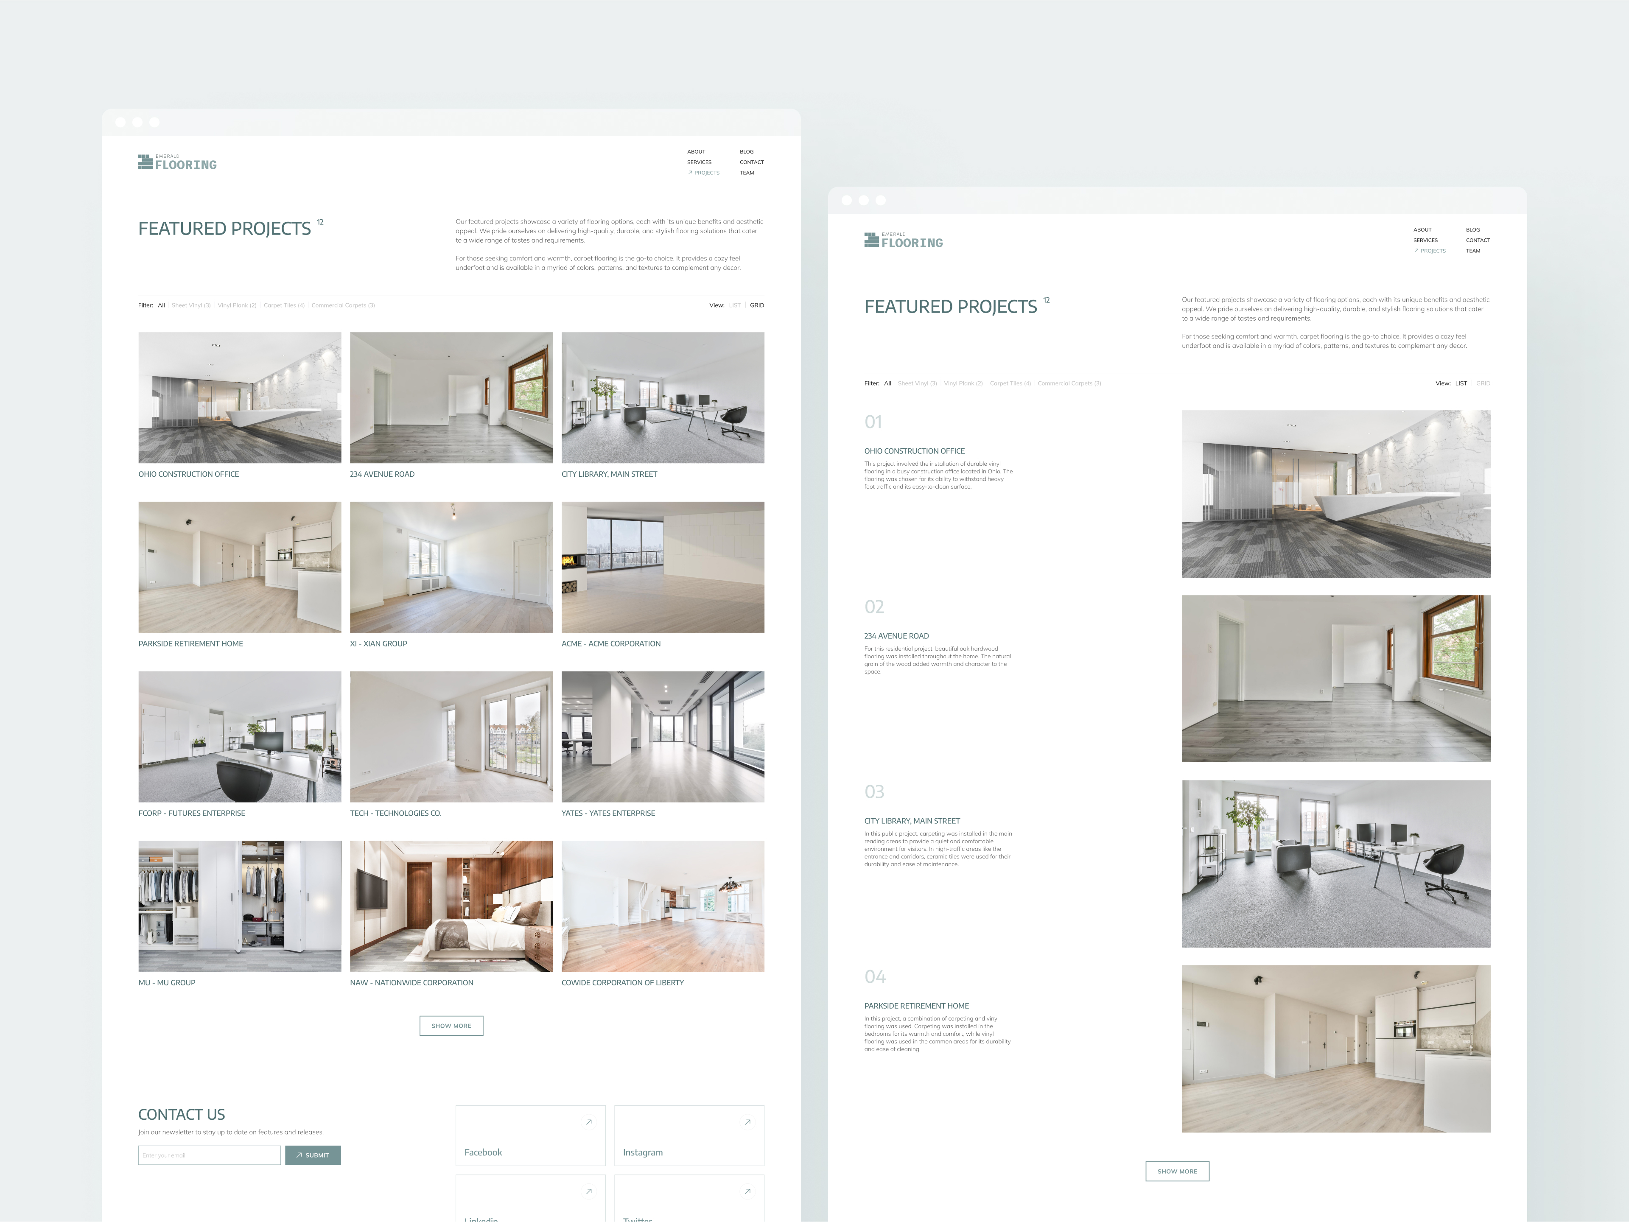Switch left window to LIST view

[x=734, y=305]
